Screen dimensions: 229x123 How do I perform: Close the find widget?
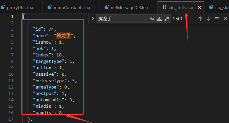click(225, 19)
